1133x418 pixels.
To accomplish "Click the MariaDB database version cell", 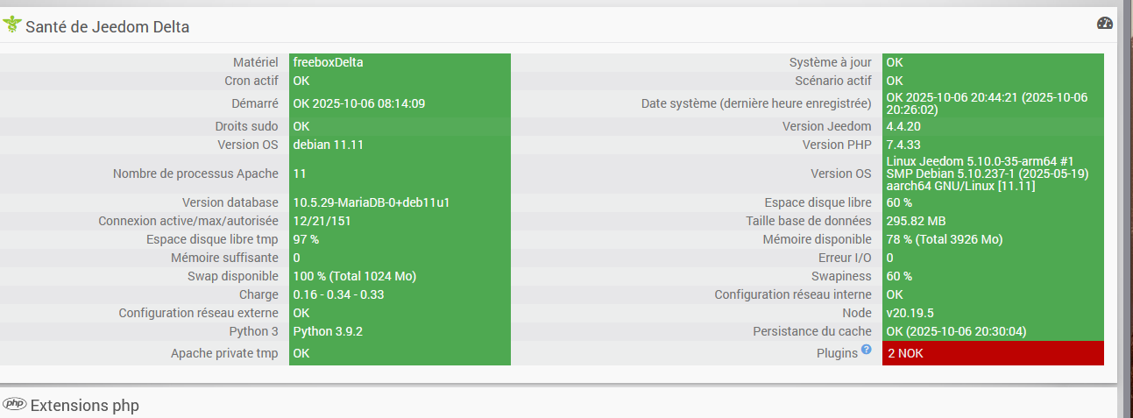I will tap(372, 202).
